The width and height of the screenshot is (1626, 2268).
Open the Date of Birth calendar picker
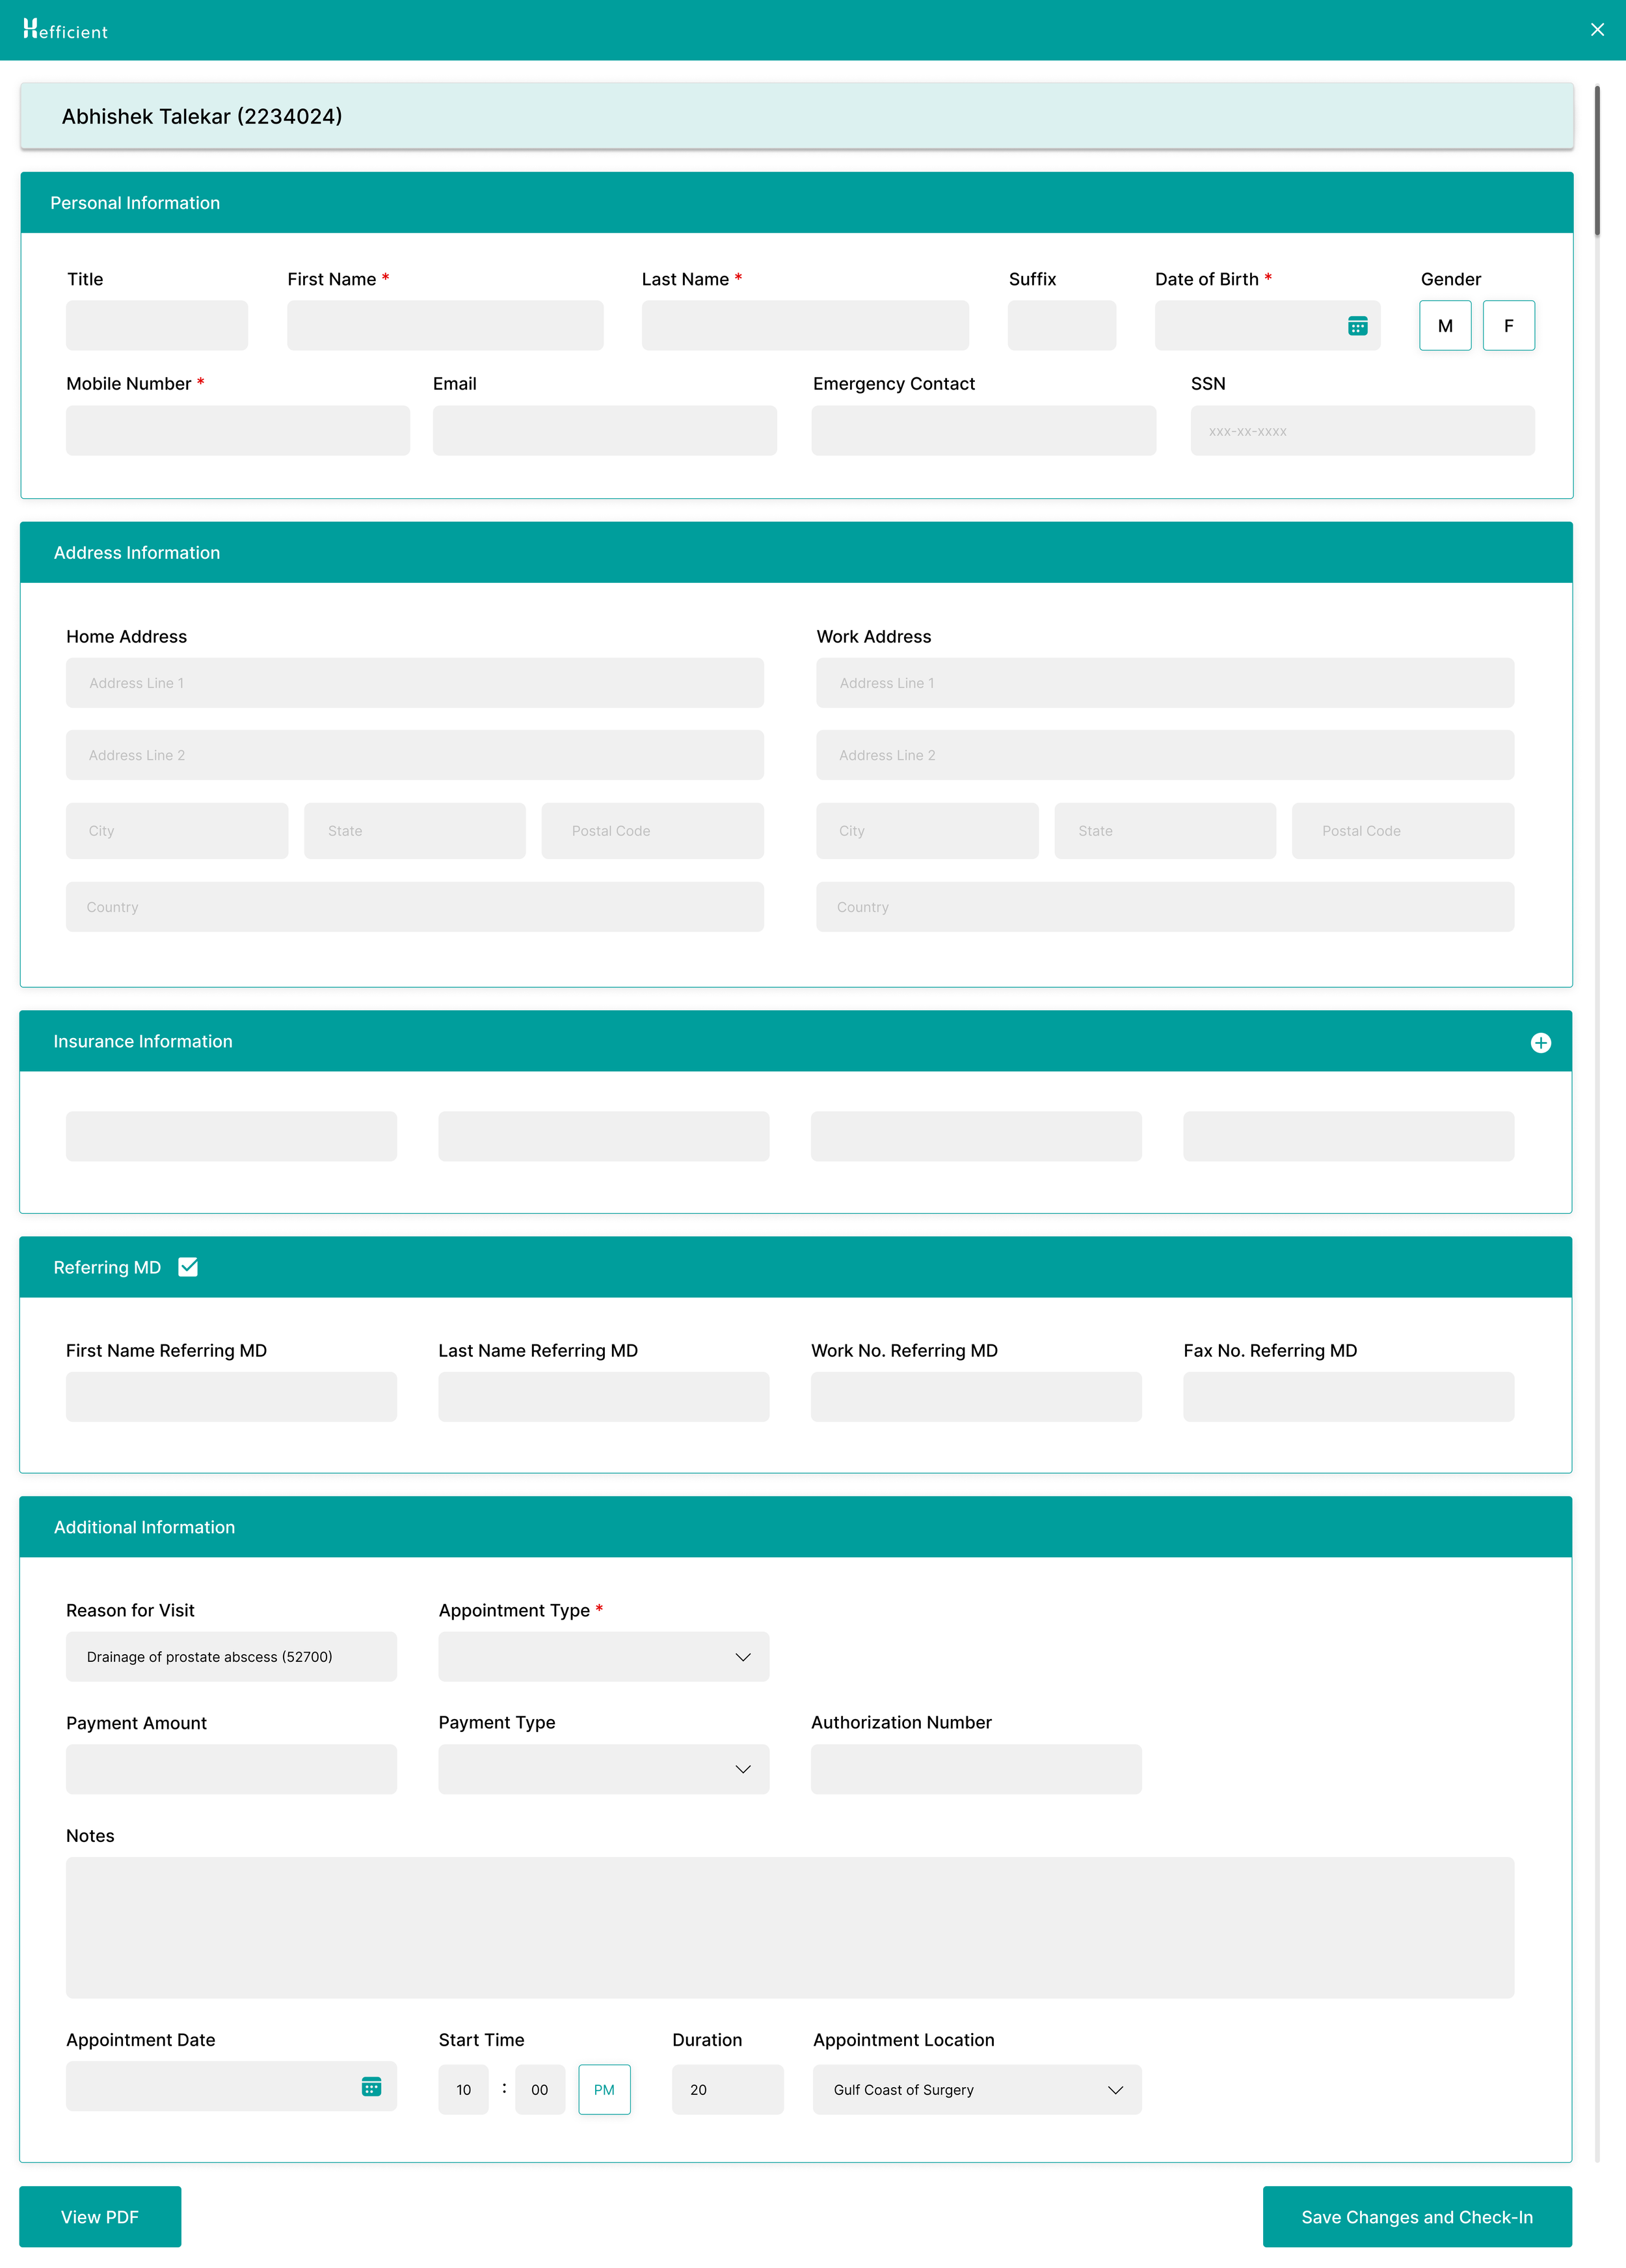tap(1357, 326)
